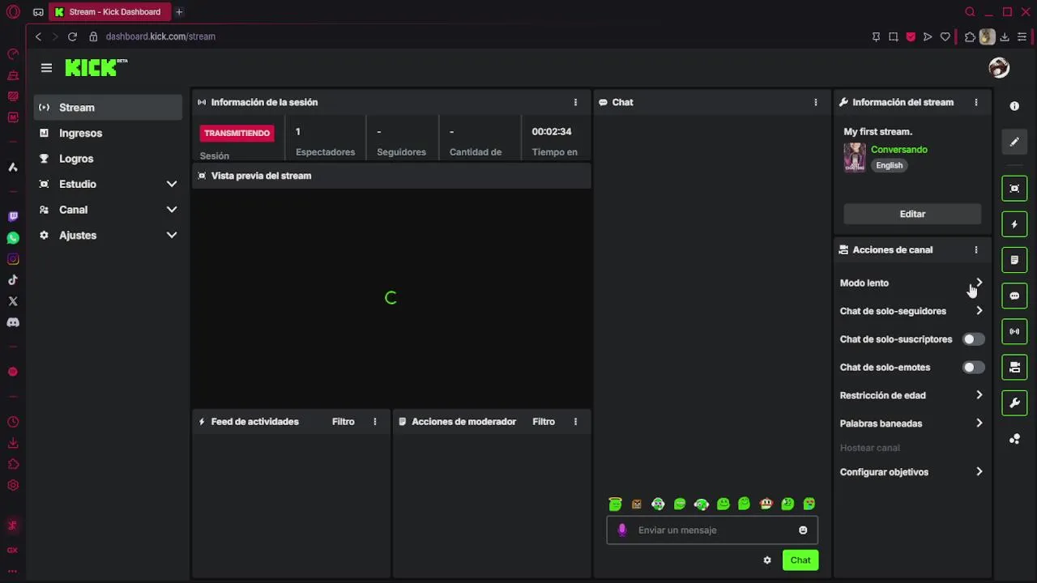Click the TRANSMITIENDO status badge
The width and height of the screenshot is (1037, 583).
pyautogui.click(x=237, y=133)
